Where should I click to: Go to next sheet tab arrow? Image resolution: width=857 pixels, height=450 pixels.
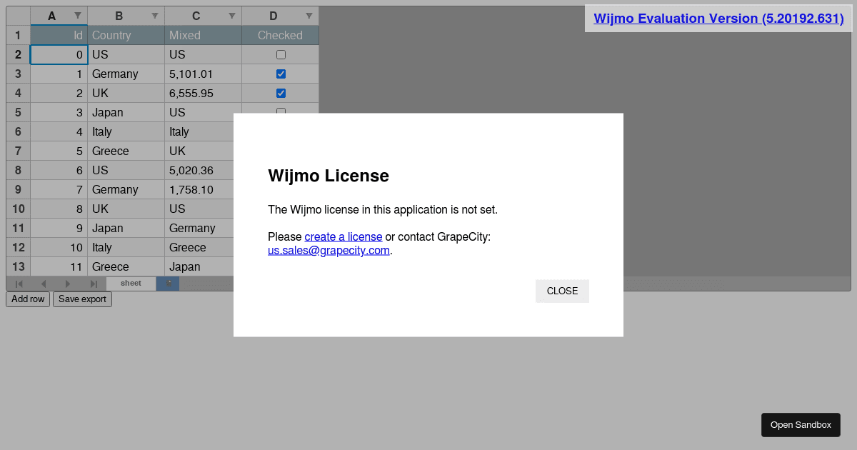pyautogui.click(x=69, y=284)
